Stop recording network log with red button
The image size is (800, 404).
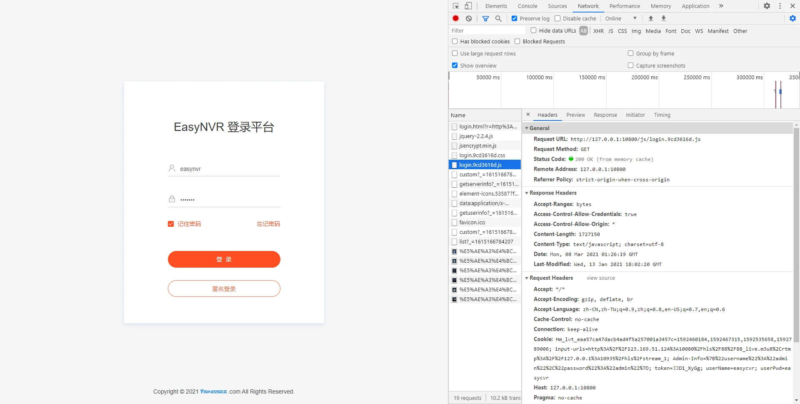tap(455, 18)
